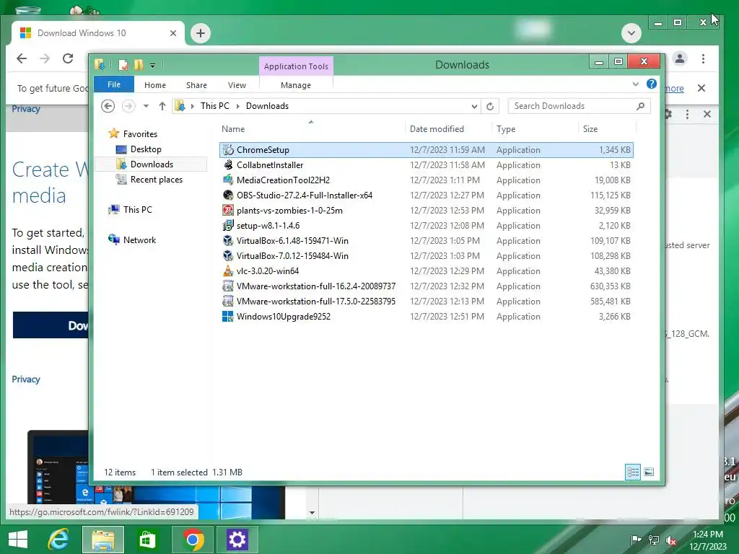Viewport: 739px width, 554px height.
Task: Expand the ribbon using chevron arrow
Action: [x=635, y=84]
